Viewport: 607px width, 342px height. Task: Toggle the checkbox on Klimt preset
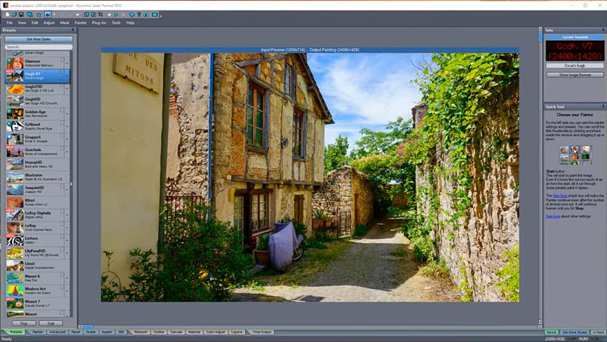[x=64, y=198]
